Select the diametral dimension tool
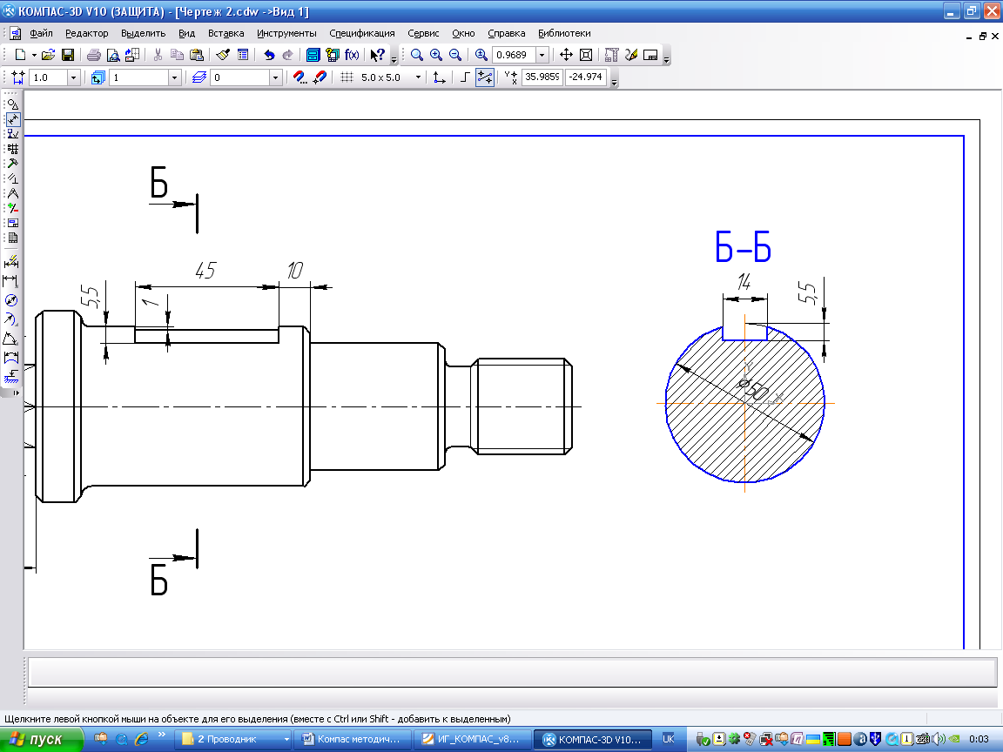Image resolution: width=1003 pixels, height=752 pixels. tap(10, 300)
